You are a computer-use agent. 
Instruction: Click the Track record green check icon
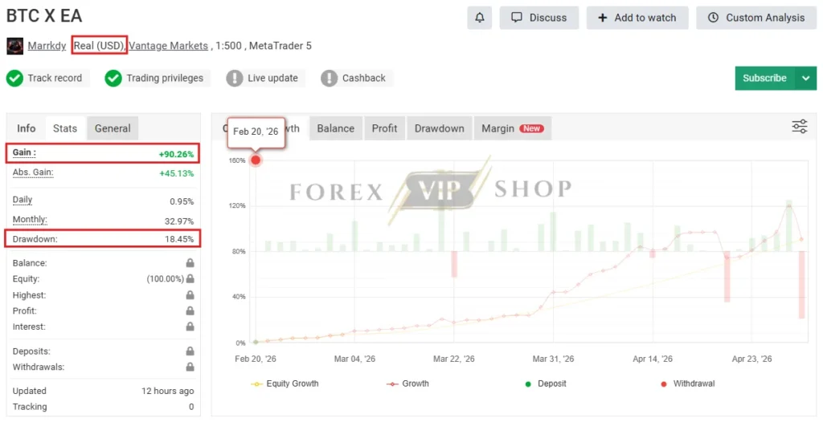(14, 78)
